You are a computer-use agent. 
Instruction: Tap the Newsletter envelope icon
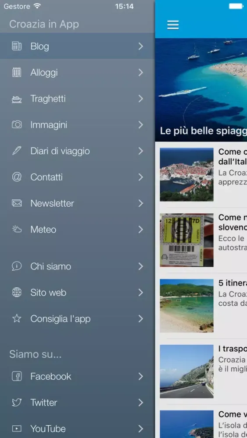17,203
